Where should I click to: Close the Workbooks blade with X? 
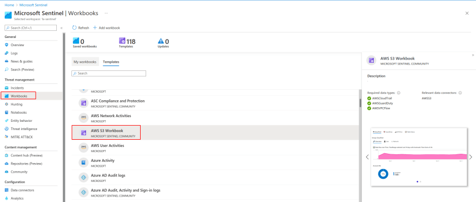(467, 13)
